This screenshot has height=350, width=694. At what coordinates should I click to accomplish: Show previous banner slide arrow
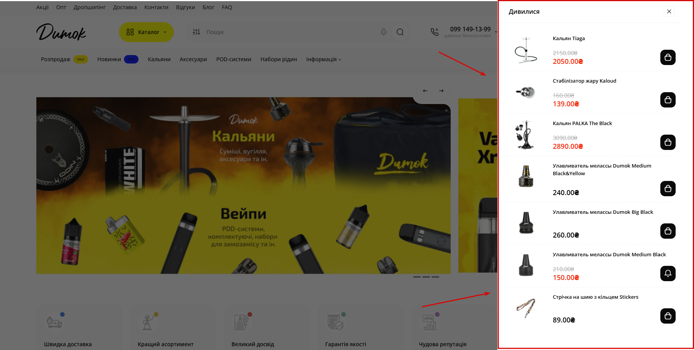(x=425, y=91)
